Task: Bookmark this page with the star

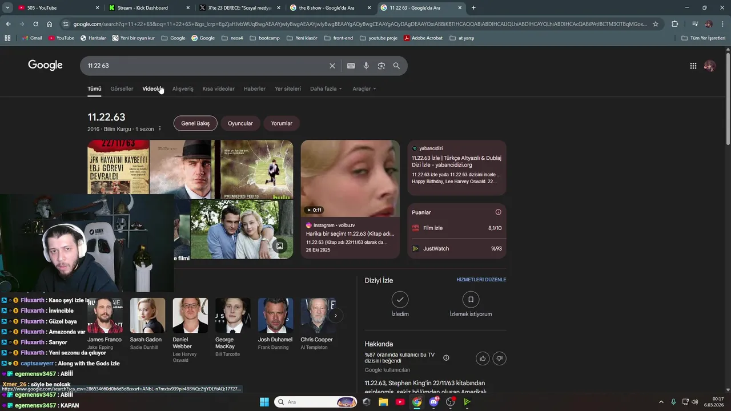Action: tap(656, 24)
